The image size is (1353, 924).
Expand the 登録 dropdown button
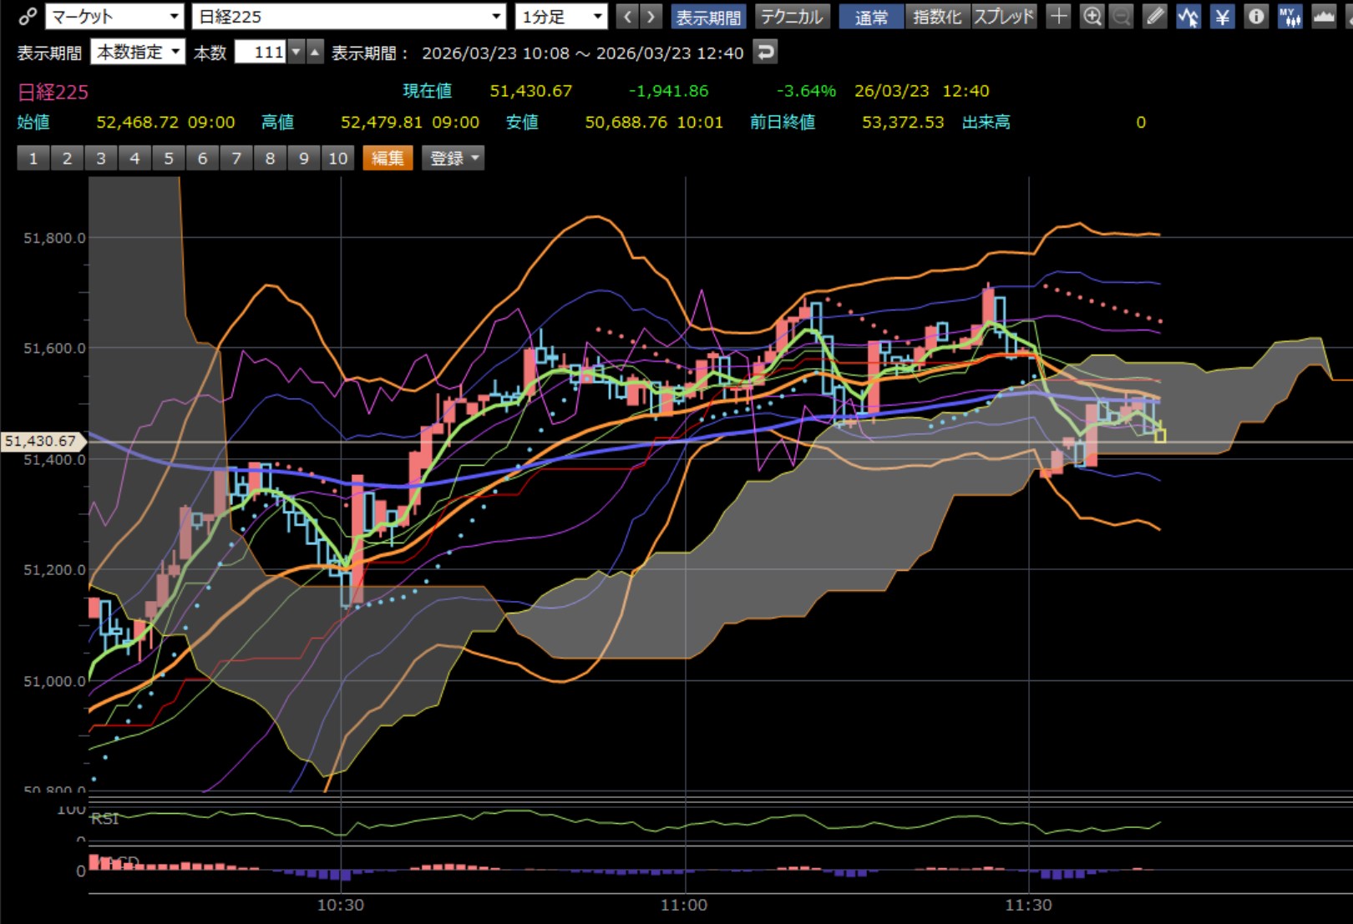pyautogui.click(x=454, y=159)
